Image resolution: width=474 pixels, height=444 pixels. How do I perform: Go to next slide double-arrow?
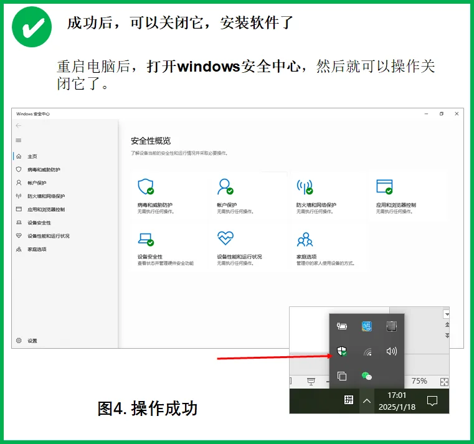click(447, 336)
